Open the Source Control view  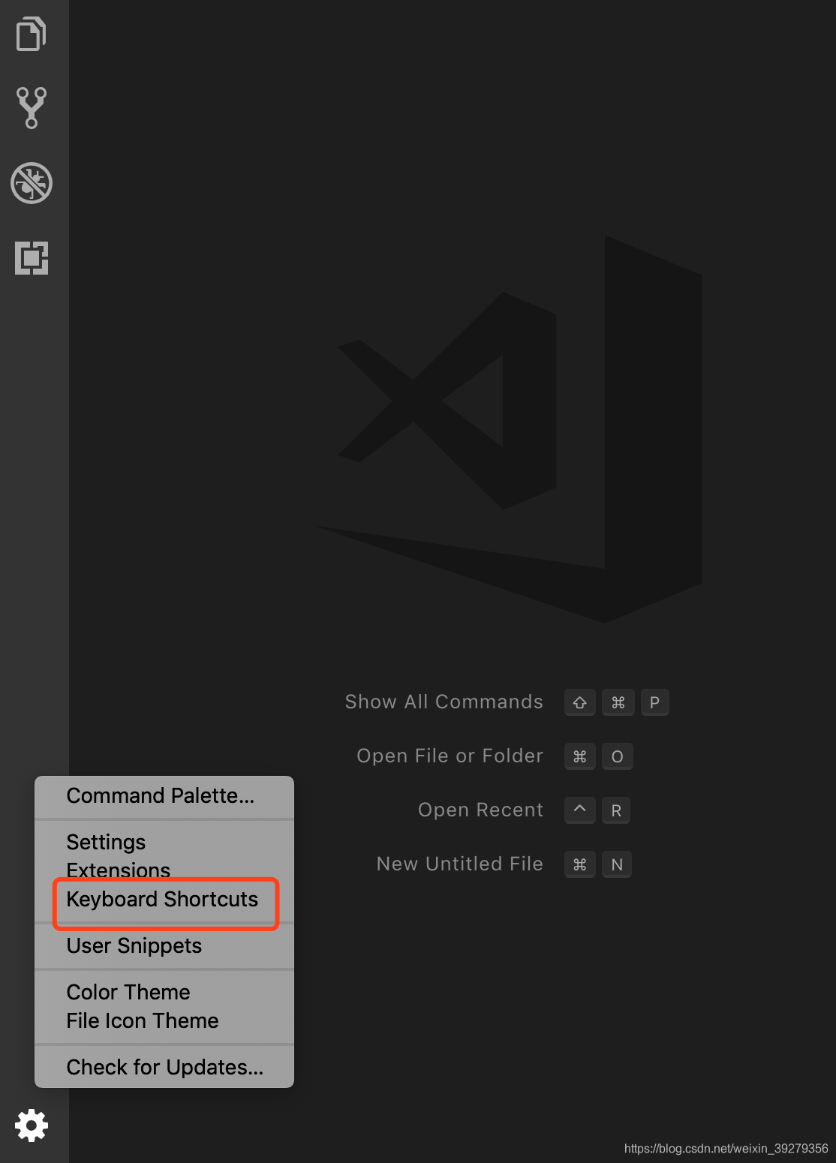32,107
